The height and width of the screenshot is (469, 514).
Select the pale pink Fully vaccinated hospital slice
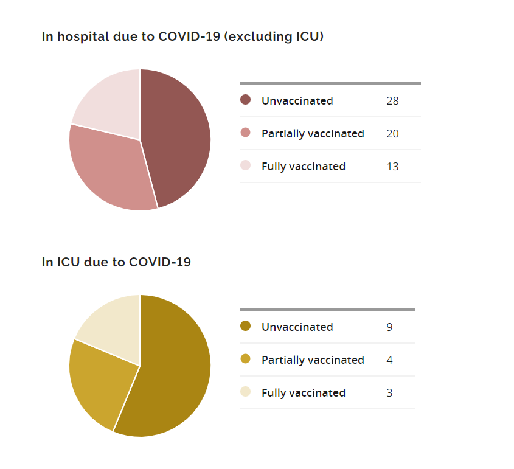coord(109,100)
